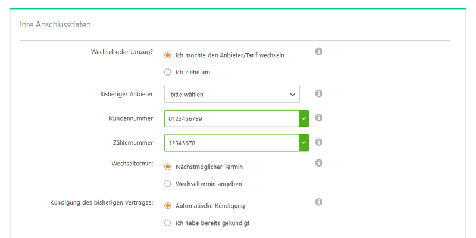Click green checkmark on Zählernummer field

coord(304,143)
